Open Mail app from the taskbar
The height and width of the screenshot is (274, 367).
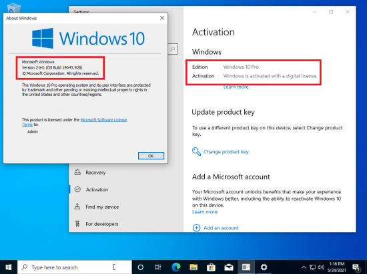pos(229,267)
